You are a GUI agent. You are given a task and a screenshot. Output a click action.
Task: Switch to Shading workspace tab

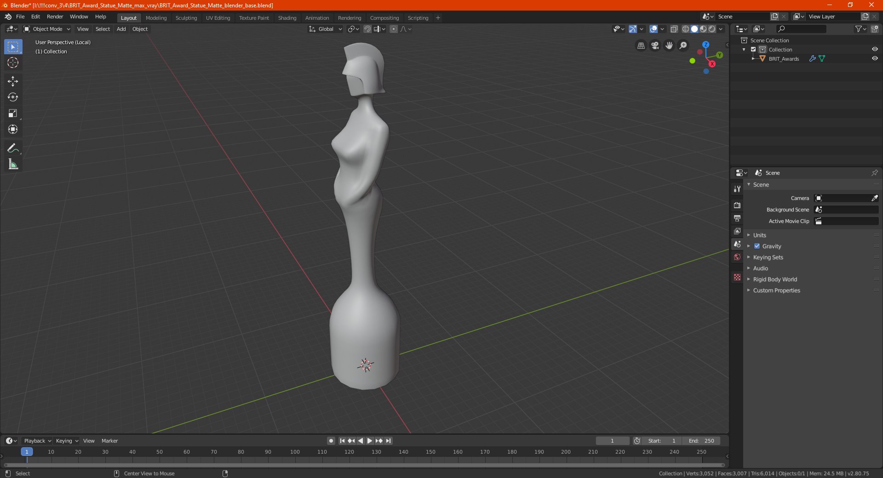tap(287, 18)
